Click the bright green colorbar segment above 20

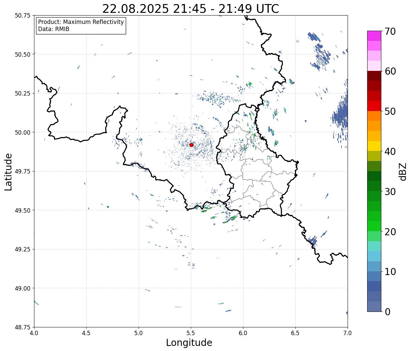[x=374, y=226]
